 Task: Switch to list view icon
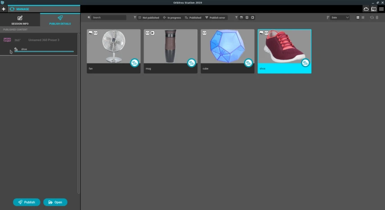(363, 18)
